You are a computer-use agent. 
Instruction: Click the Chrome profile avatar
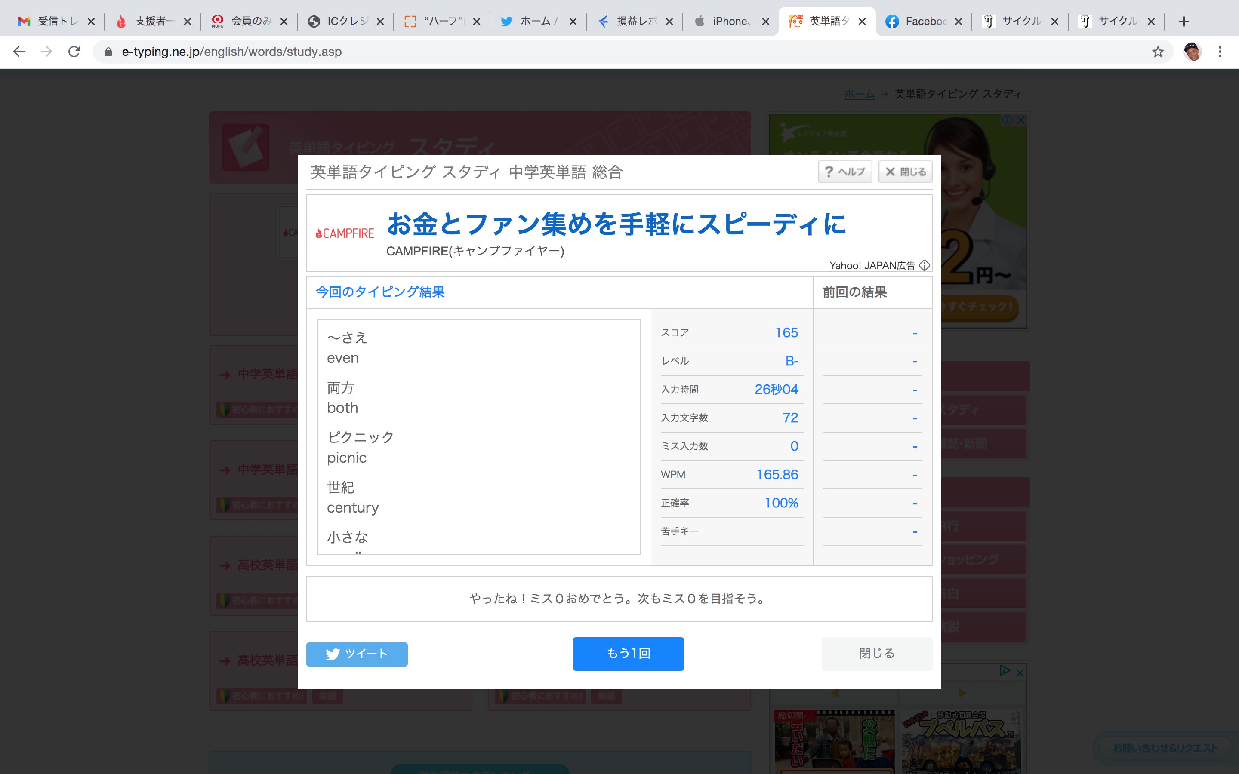(x=1193, y=52)
